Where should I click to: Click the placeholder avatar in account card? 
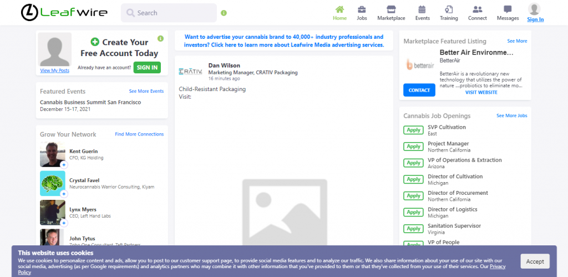click(x=55, y=49)
